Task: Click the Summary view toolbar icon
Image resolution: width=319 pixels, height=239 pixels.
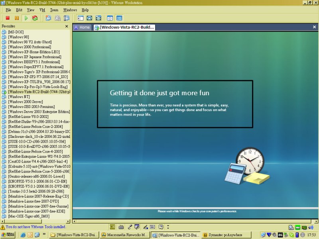Action: tap(110, 18)
